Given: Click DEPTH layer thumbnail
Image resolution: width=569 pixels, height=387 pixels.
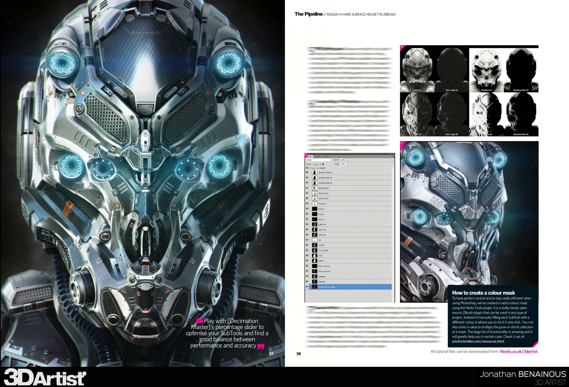Looking at the screenshot, I should point(315,261).
